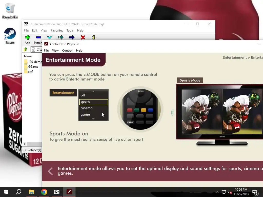Click the Add button in 7-Zip toolbar
Screen dimensions: 263x197
tap(27, 40)
